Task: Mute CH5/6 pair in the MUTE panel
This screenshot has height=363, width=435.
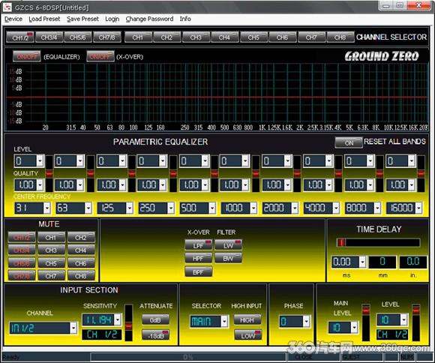Action: (x=22, y=262)
